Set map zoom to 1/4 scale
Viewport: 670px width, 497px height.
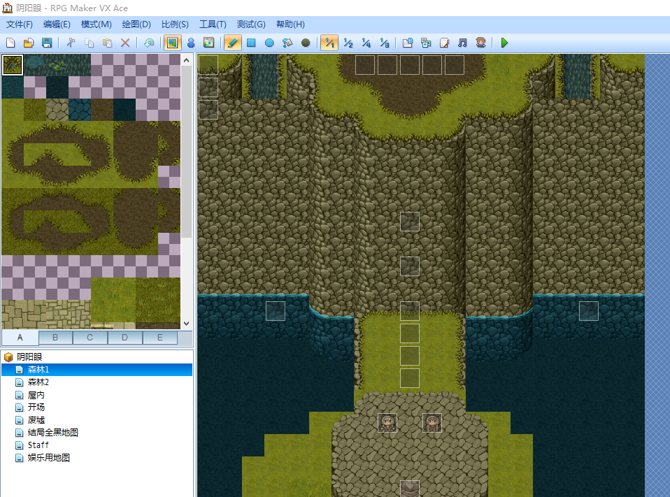tap(366, 43)
